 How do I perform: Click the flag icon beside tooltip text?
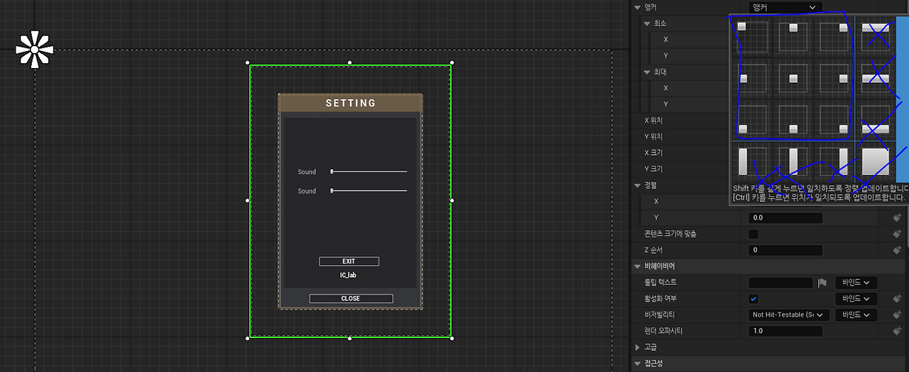(822, 283)
